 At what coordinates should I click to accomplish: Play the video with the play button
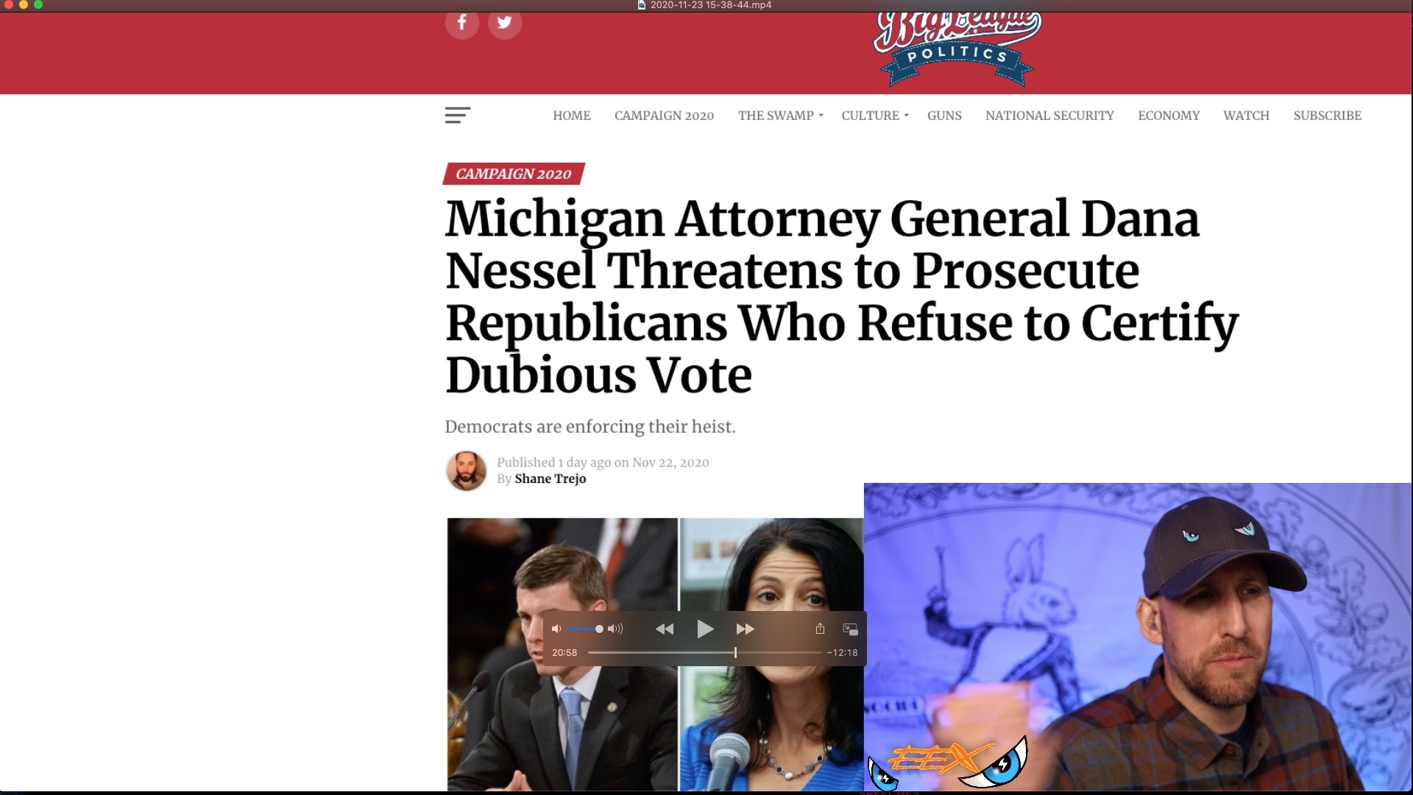point(704,629)
